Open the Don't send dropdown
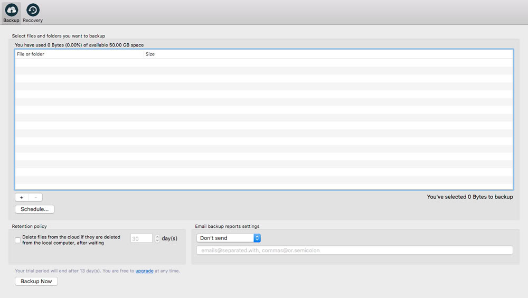 click(229, 238)
